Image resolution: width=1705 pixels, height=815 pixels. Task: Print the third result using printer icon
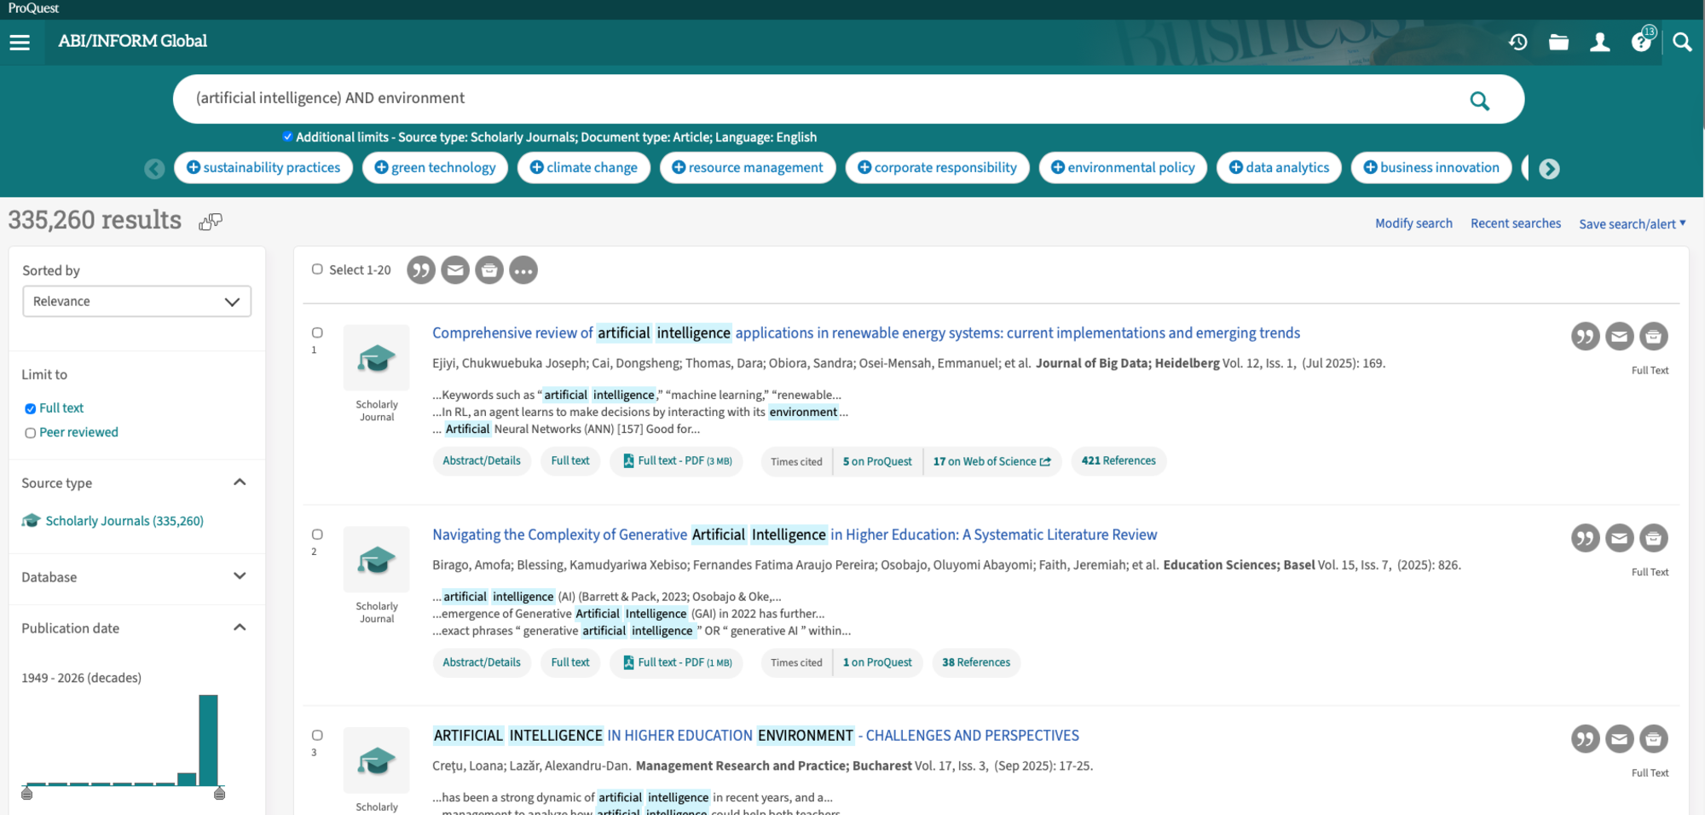[1654, 739]
